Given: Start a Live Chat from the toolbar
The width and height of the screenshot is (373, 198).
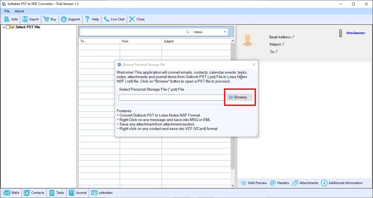Looking at the screenshot, I should tap(114, 19).
